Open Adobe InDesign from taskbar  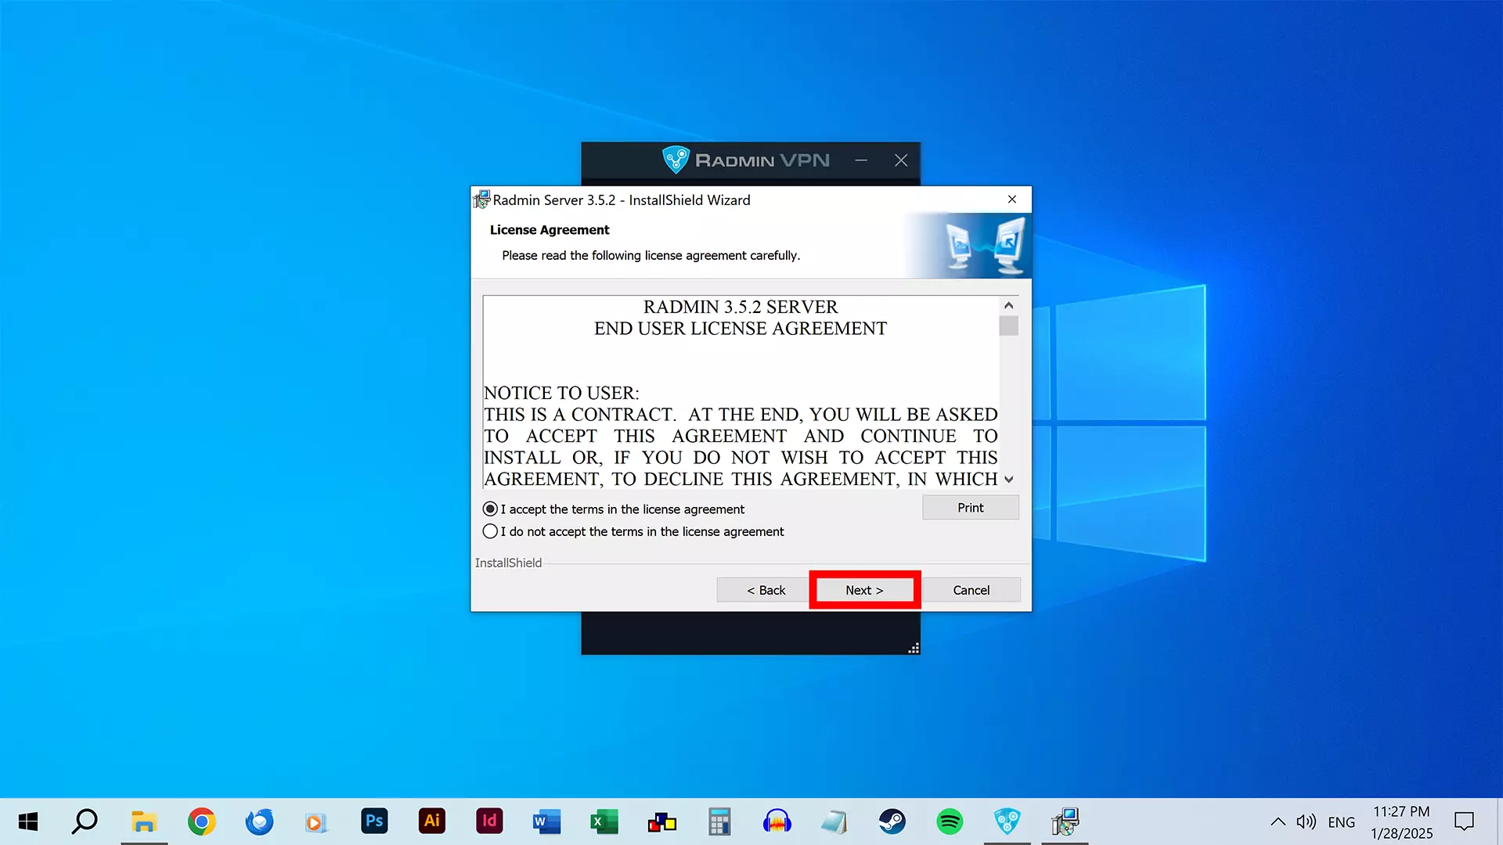pos(489,822)
